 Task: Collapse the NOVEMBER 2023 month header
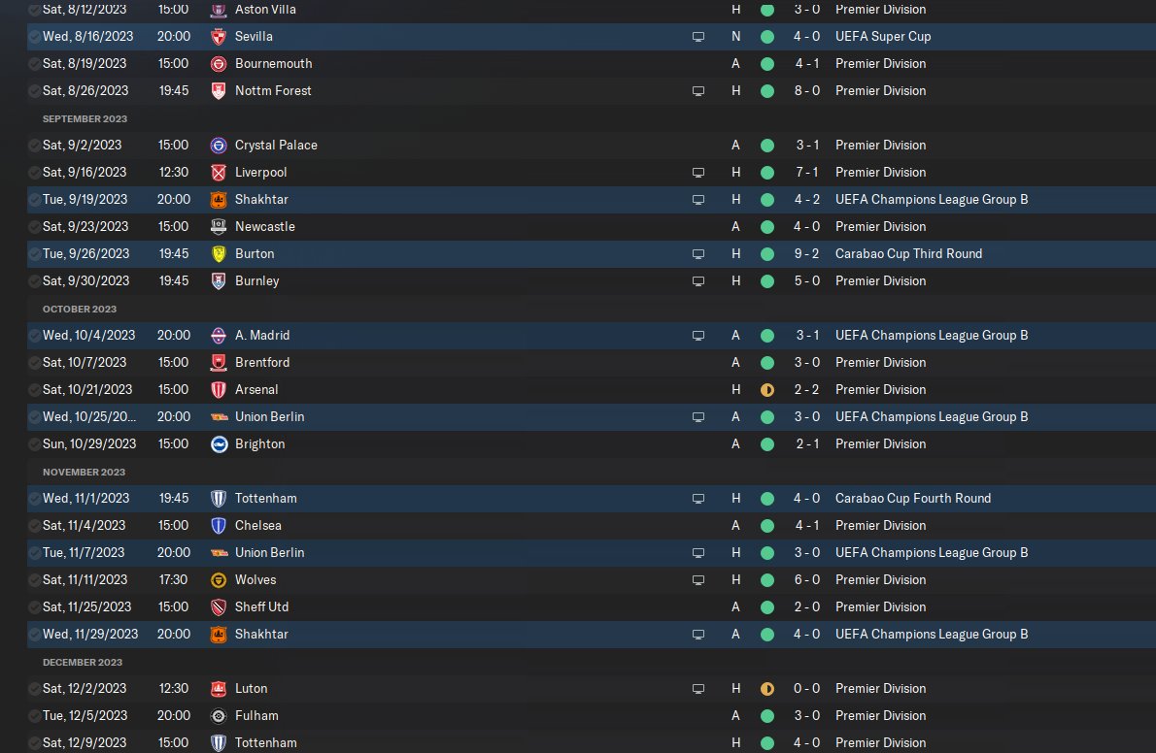click(84, 472)
